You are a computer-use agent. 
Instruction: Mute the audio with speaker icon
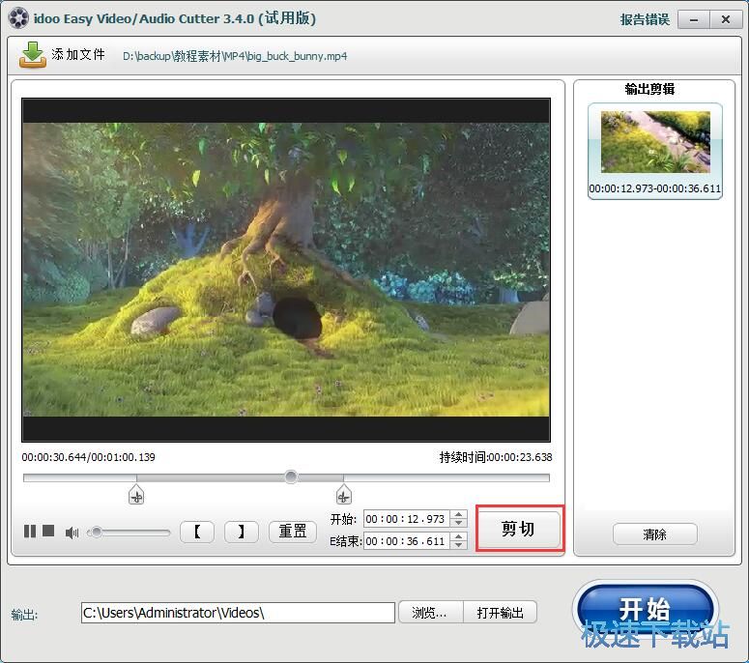coord(72,533)
